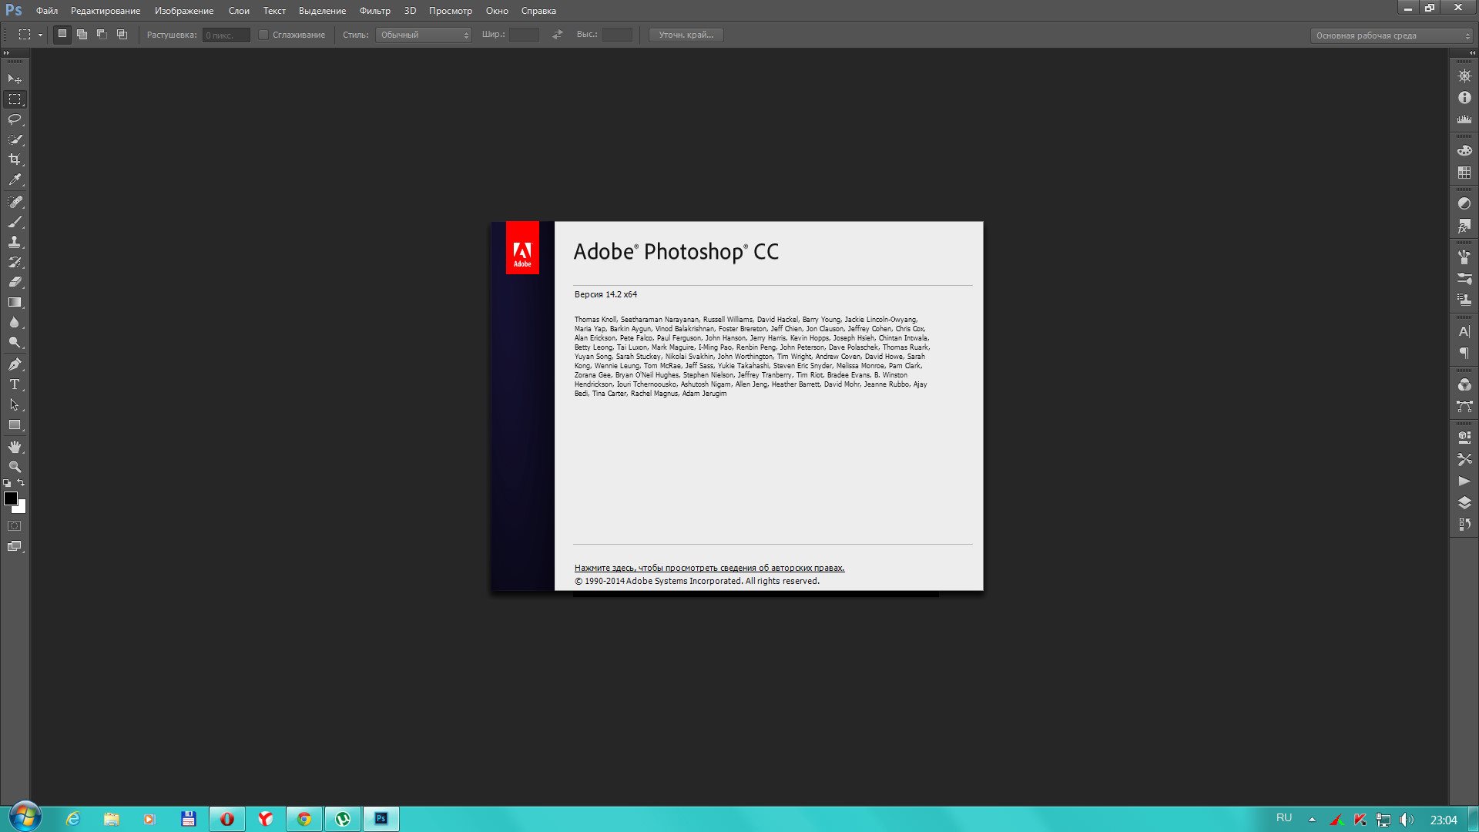Select the Clone Stamp tool
The width and height of the screenshot is (1479, 832).
(15, 242)
